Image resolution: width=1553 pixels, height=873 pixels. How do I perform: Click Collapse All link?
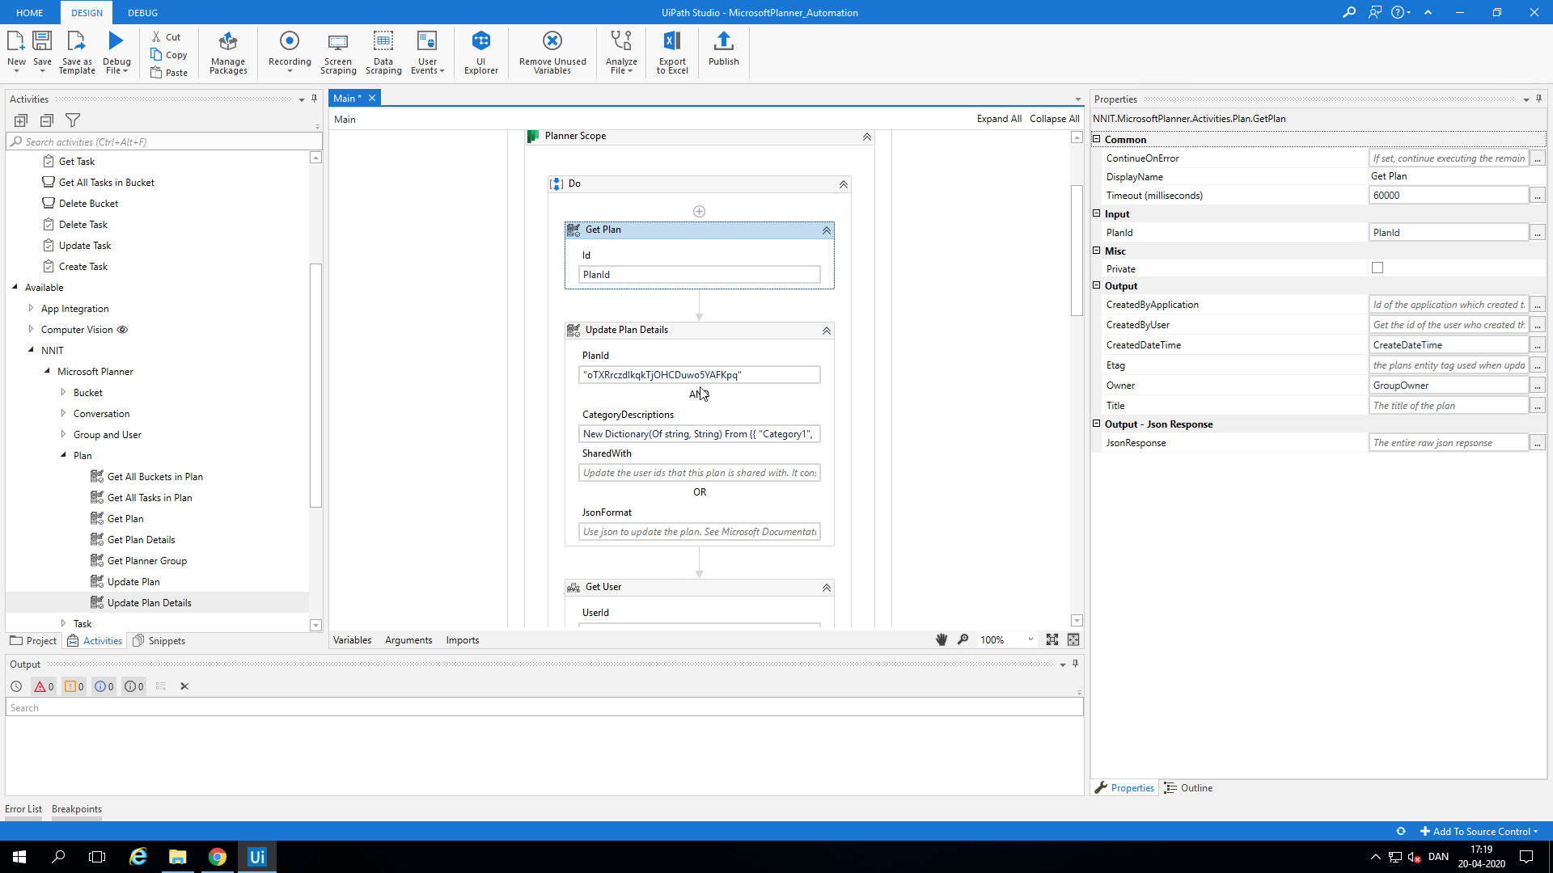point(1055,119)
